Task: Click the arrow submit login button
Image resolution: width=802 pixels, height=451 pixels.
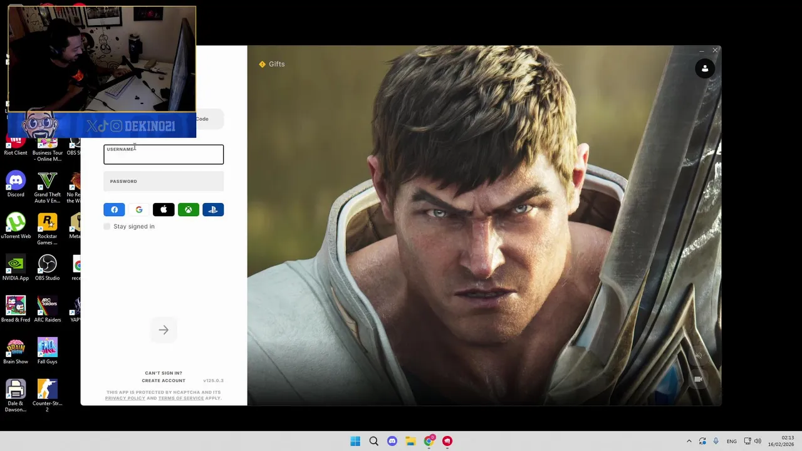Action: click(164, 330)
